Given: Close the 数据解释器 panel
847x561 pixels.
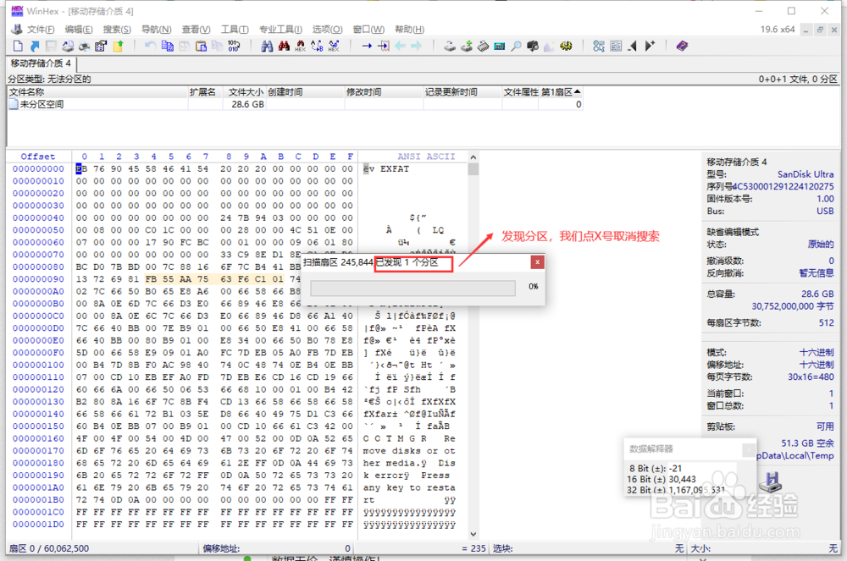Looking at the screenshot, I should coord(749,448).
